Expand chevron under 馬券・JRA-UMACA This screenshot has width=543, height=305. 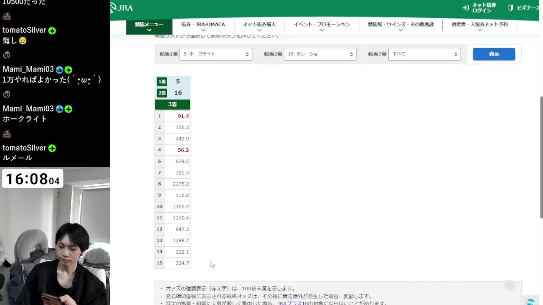click(x=203, y=30)
